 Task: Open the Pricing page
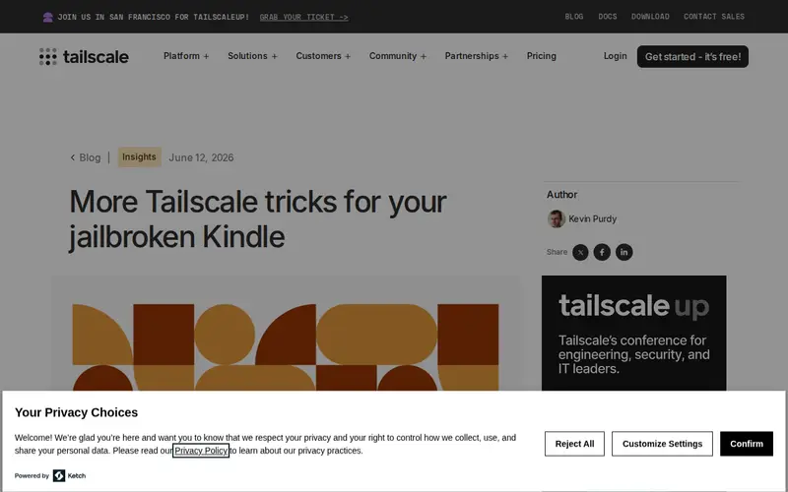pos(541,56)
